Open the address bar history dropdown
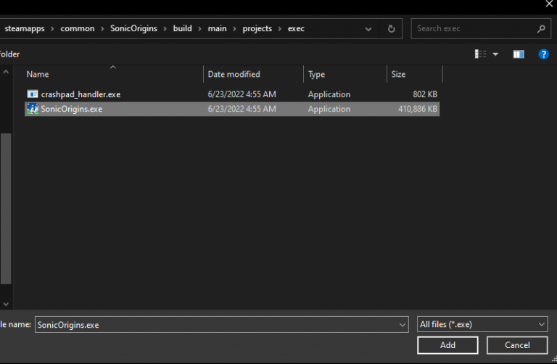 coord(369,29)
